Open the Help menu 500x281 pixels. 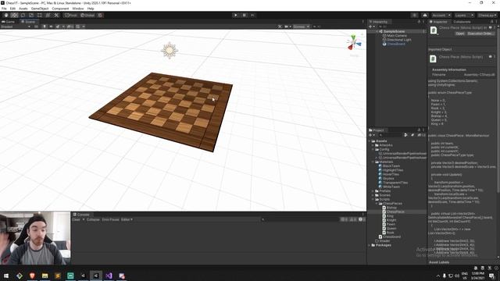[x=91, y=9]
